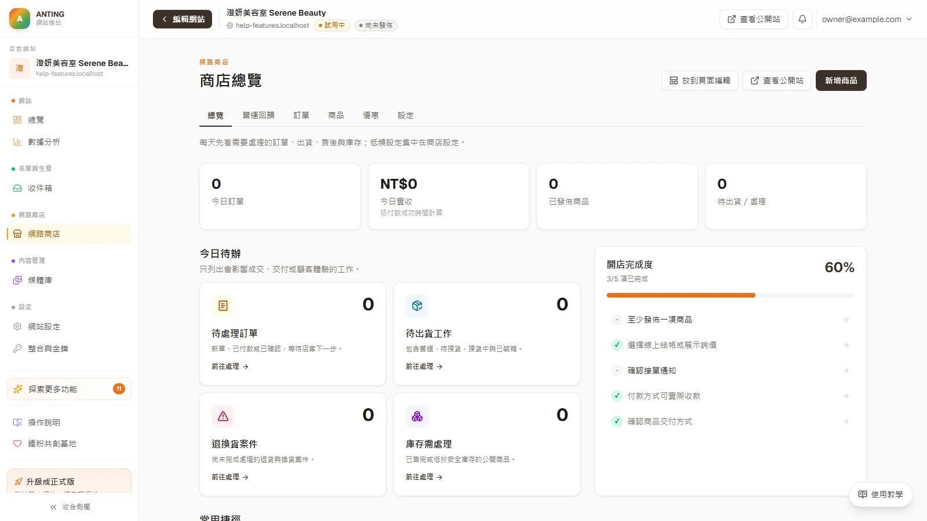Click the notification bell icon

802,19
